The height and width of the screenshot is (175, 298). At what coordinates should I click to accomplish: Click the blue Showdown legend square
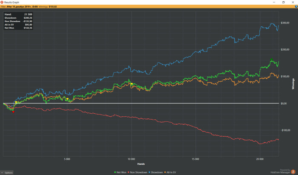[149, 172]
